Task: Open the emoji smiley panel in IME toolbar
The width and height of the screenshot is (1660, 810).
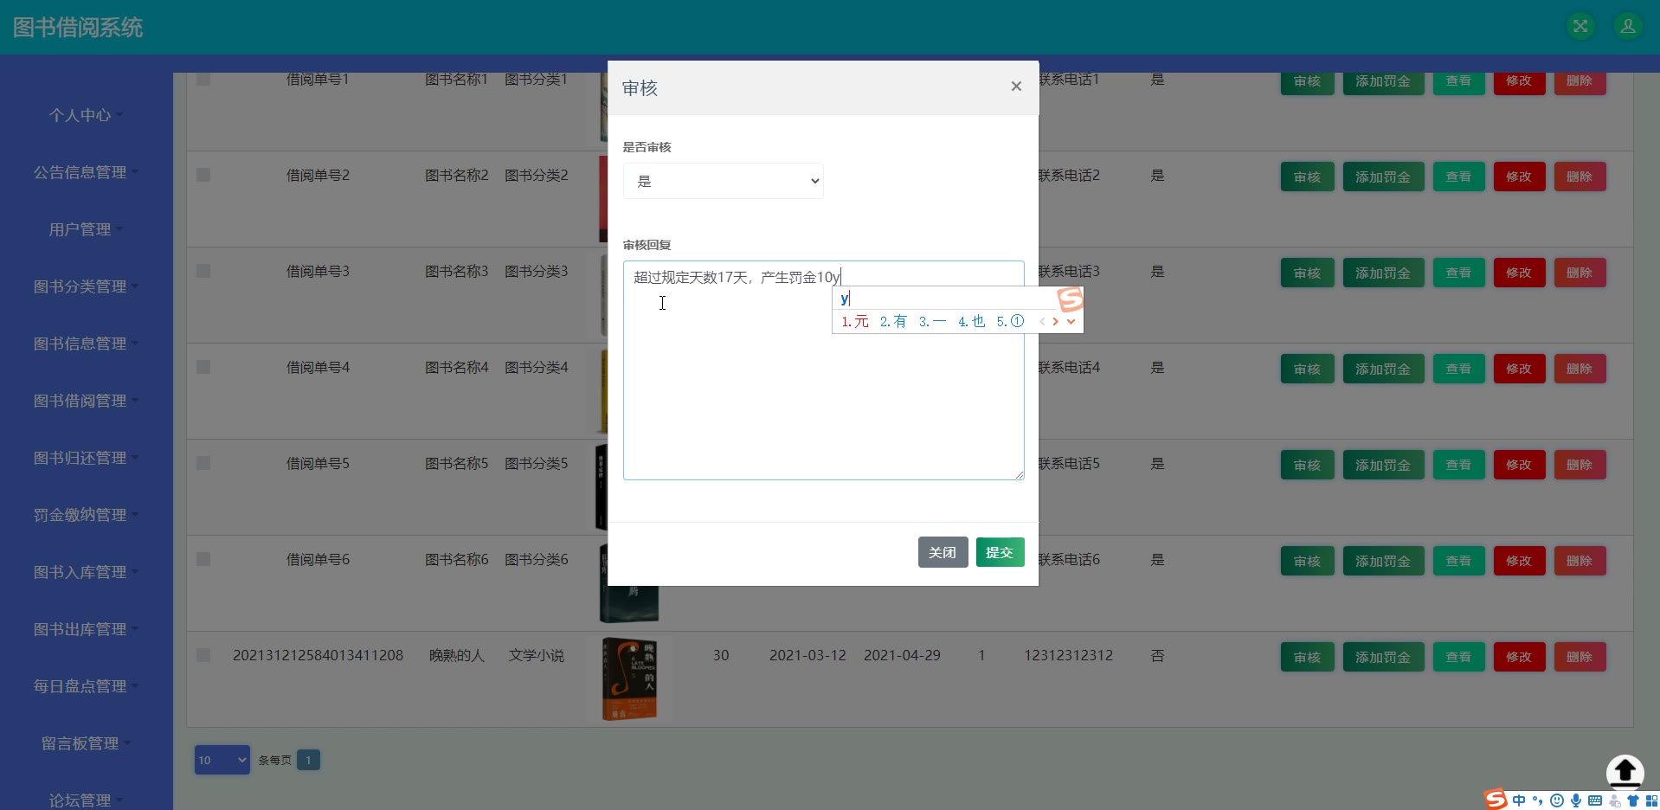Action: [1557, 800]
